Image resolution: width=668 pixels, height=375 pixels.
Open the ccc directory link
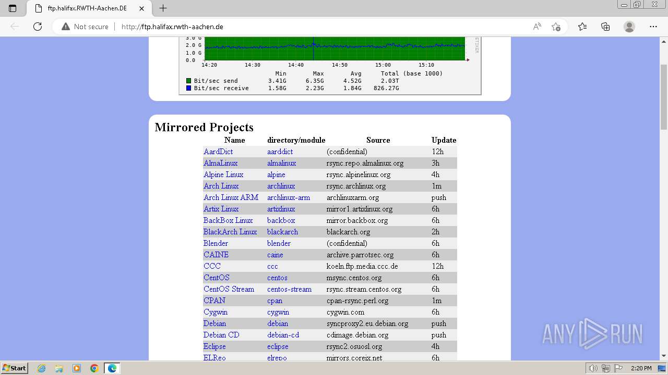(272, 266)
